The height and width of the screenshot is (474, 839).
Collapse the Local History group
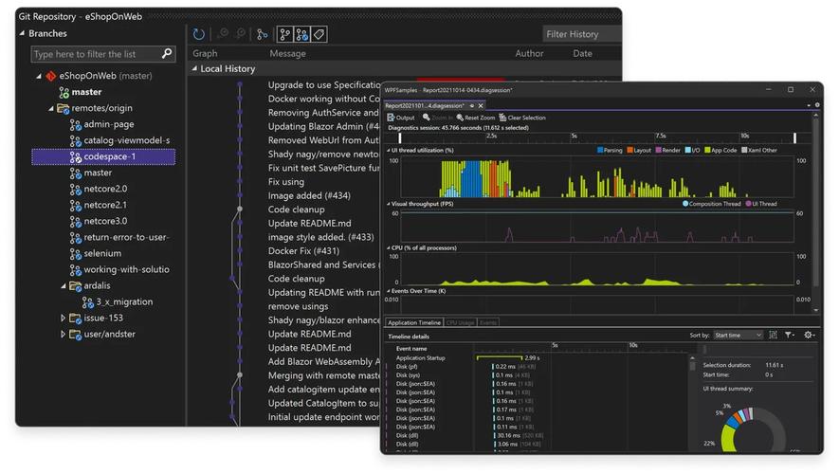click(x=194, y=68)
